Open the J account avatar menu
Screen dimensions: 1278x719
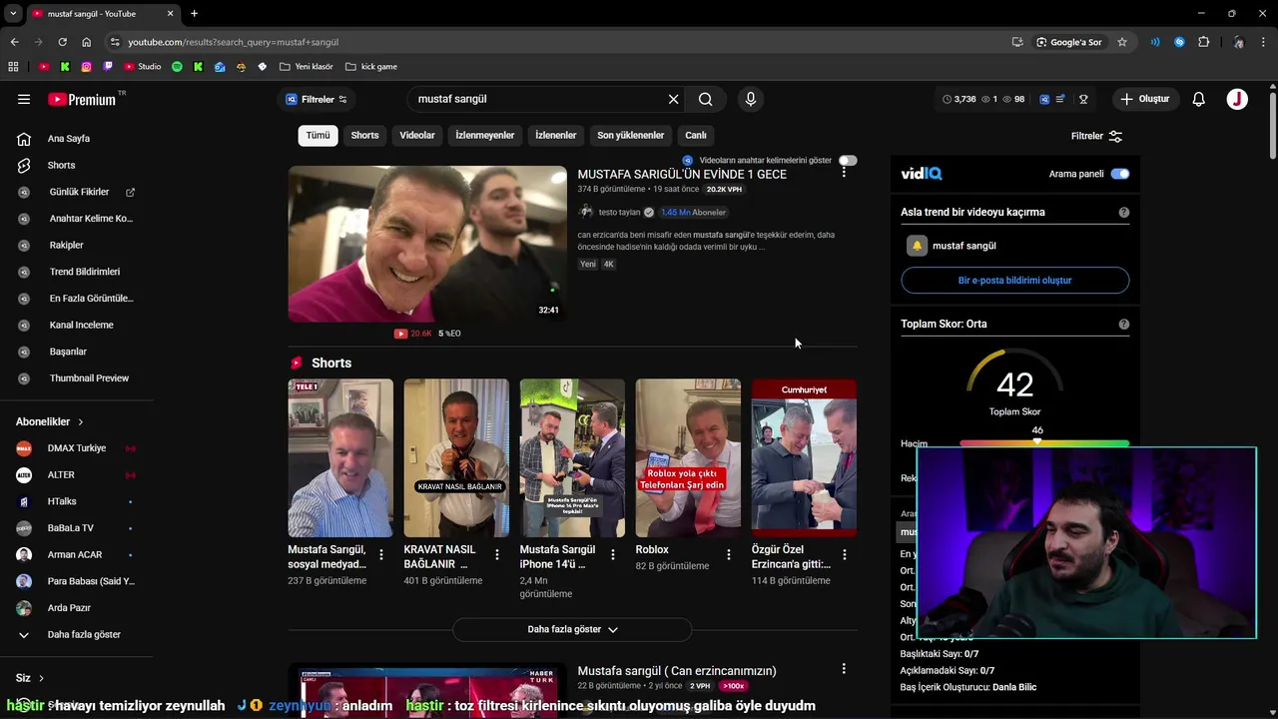1237,99
